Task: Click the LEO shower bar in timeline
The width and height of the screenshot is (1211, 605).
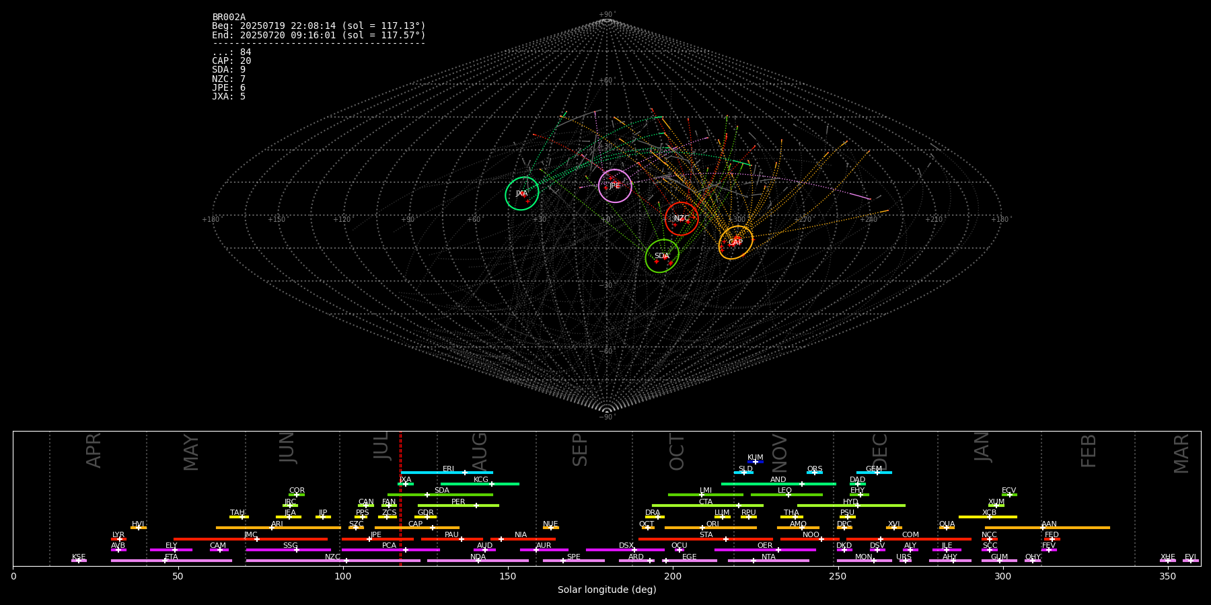Action: pos(786,495)
